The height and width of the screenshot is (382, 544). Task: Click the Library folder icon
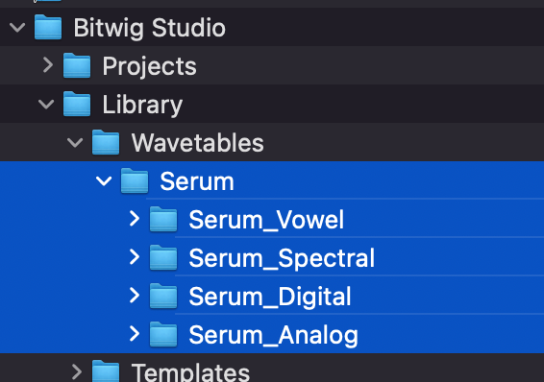point(77,104)
